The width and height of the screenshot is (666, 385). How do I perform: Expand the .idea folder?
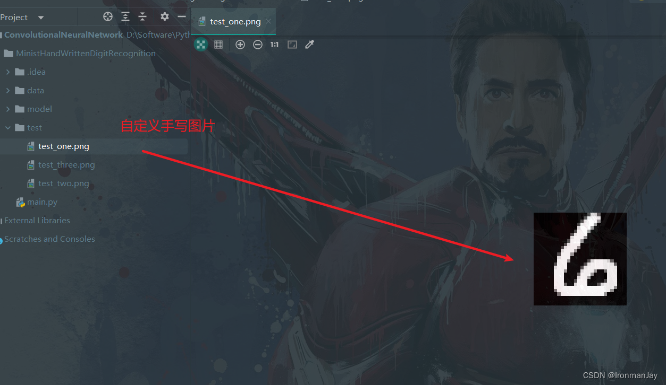point(7,72)
